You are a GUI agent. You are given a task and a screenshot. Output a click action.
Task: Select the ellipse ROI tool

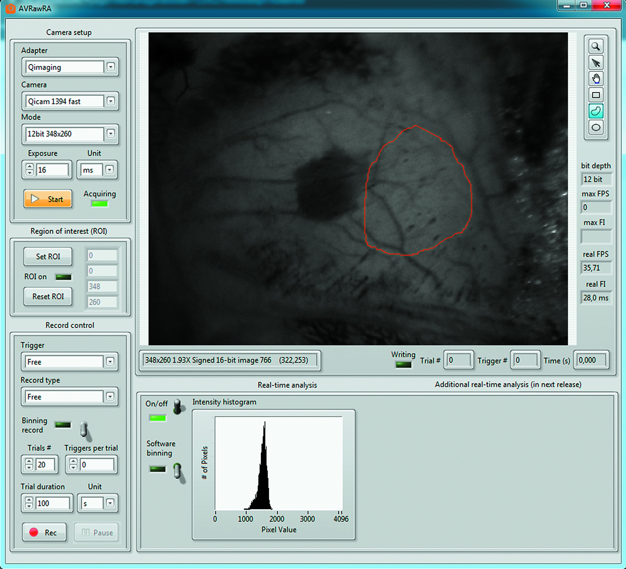[596, 127]
